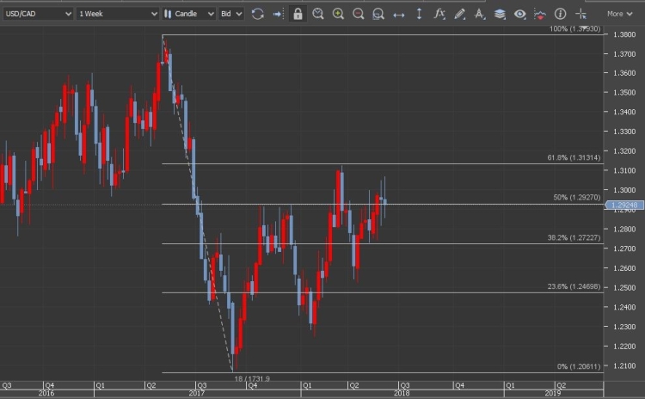Viewport: 645px width, 399px height.
Task: Click the price marker pattern icon
Action: (x=540, y=15)
